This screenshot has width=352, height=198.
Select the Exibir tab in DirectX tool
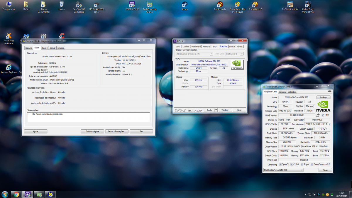click(37, 48)
